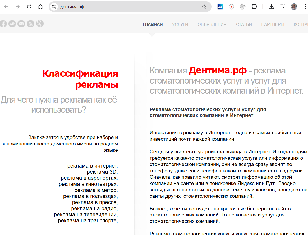Click the line реклама в прессе,
The image size is (308, 235).
pyautogui.click(x=95, y=202)
